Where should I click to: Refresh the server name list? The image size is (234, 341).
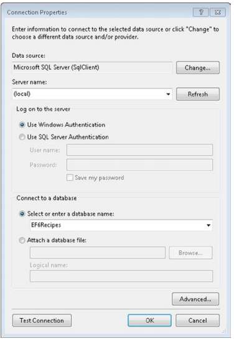click(198, 94)
